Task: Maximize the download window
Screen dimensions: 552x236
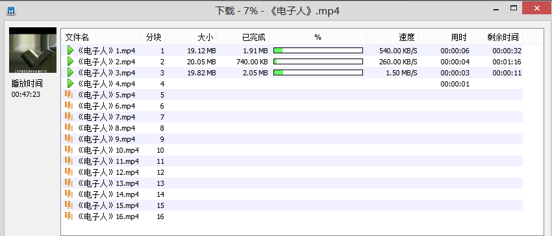Action: coord(514,8)
